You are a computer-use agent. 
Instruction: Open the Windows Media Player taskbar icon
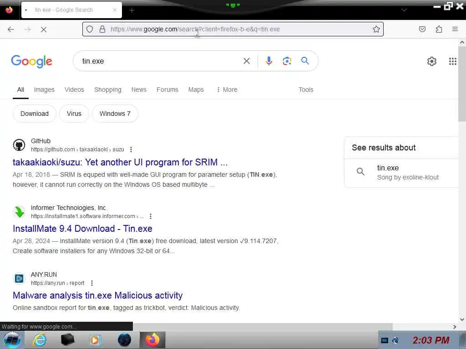coord(95,340)
